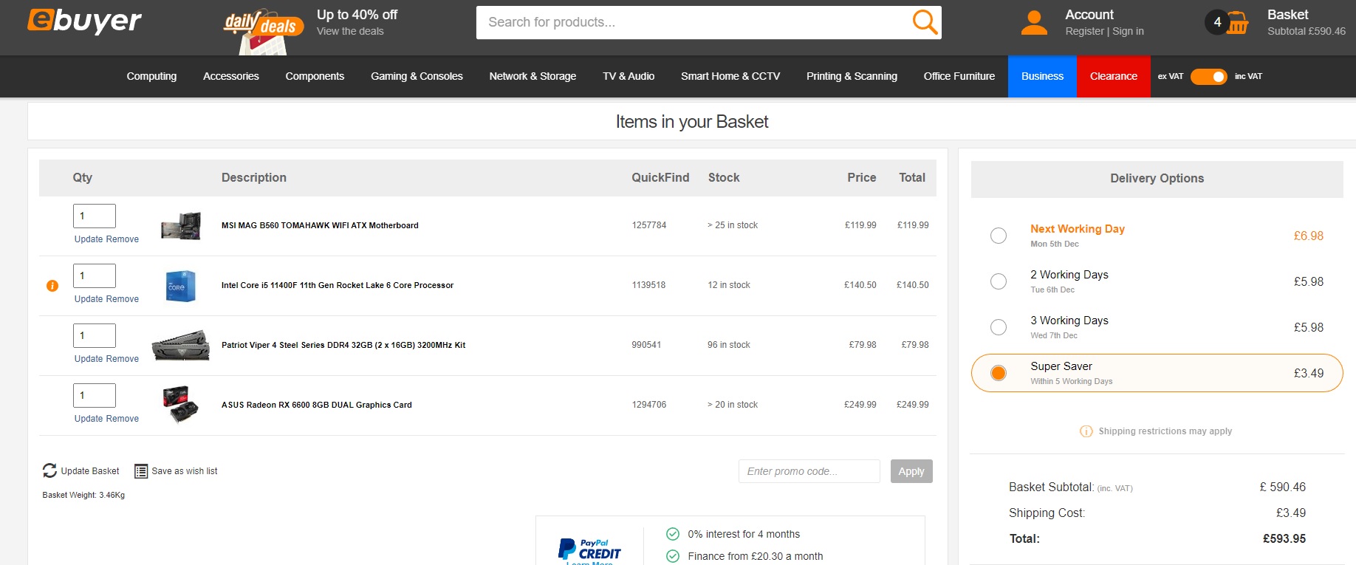Viewport: 1356px width, 565px height.
Task: Click the basket item count badge
Action: (x=1217, y=22)
